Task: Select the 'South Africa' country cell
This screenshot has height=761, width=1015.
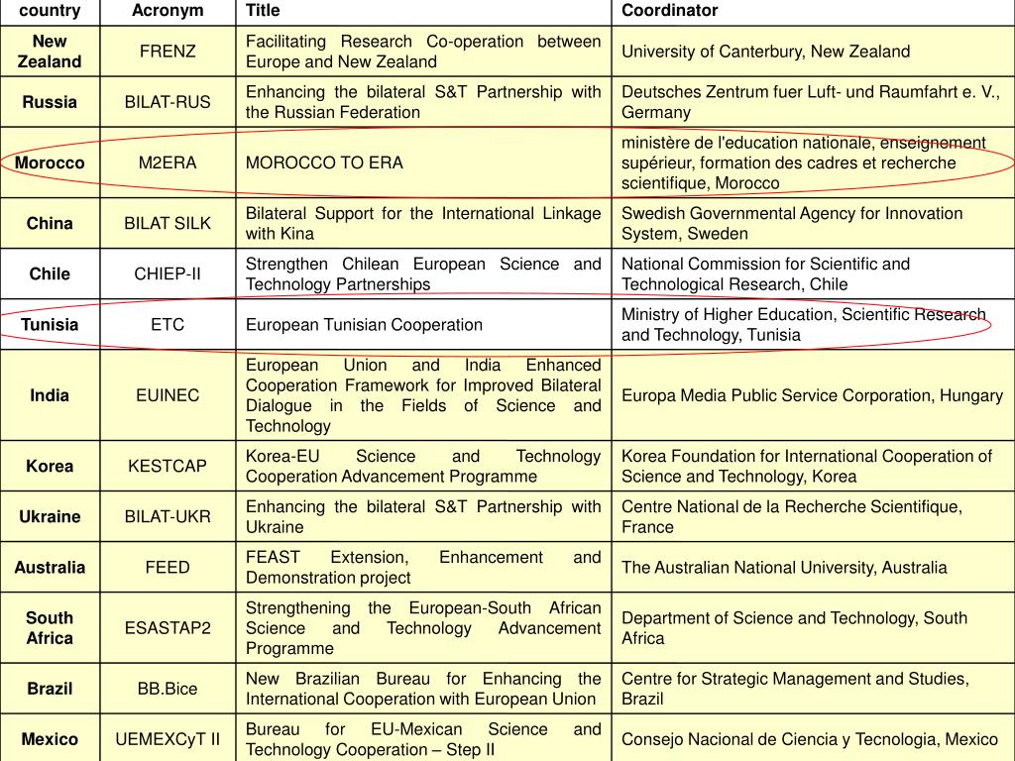Action: (x=50, y=627)
